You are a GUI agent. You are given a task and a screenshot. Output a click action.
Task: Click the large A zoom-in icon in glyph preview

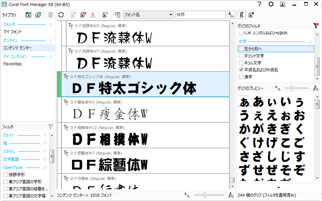(316, 88)
